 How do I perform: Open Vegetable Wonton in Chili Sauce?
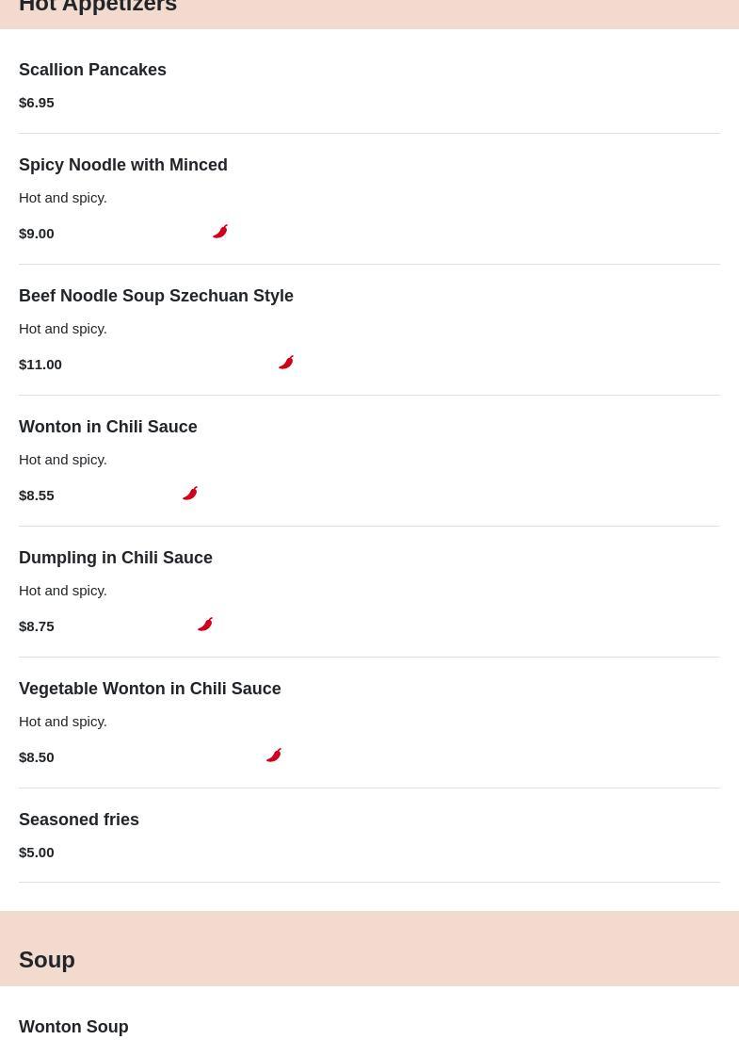(x=150, y=689)
